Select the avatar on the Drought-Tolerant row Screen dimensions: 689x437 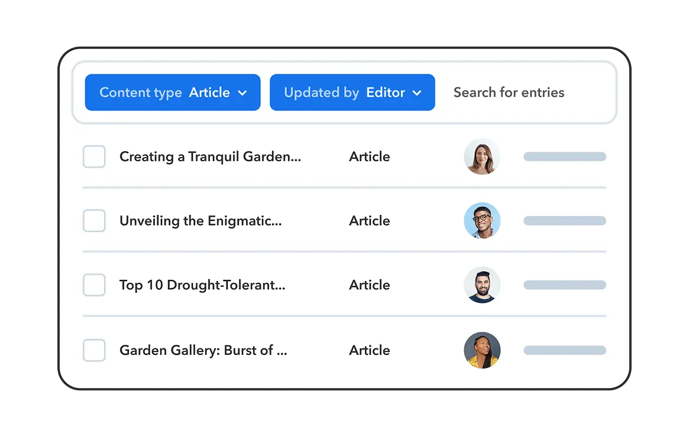pos(482,285)
